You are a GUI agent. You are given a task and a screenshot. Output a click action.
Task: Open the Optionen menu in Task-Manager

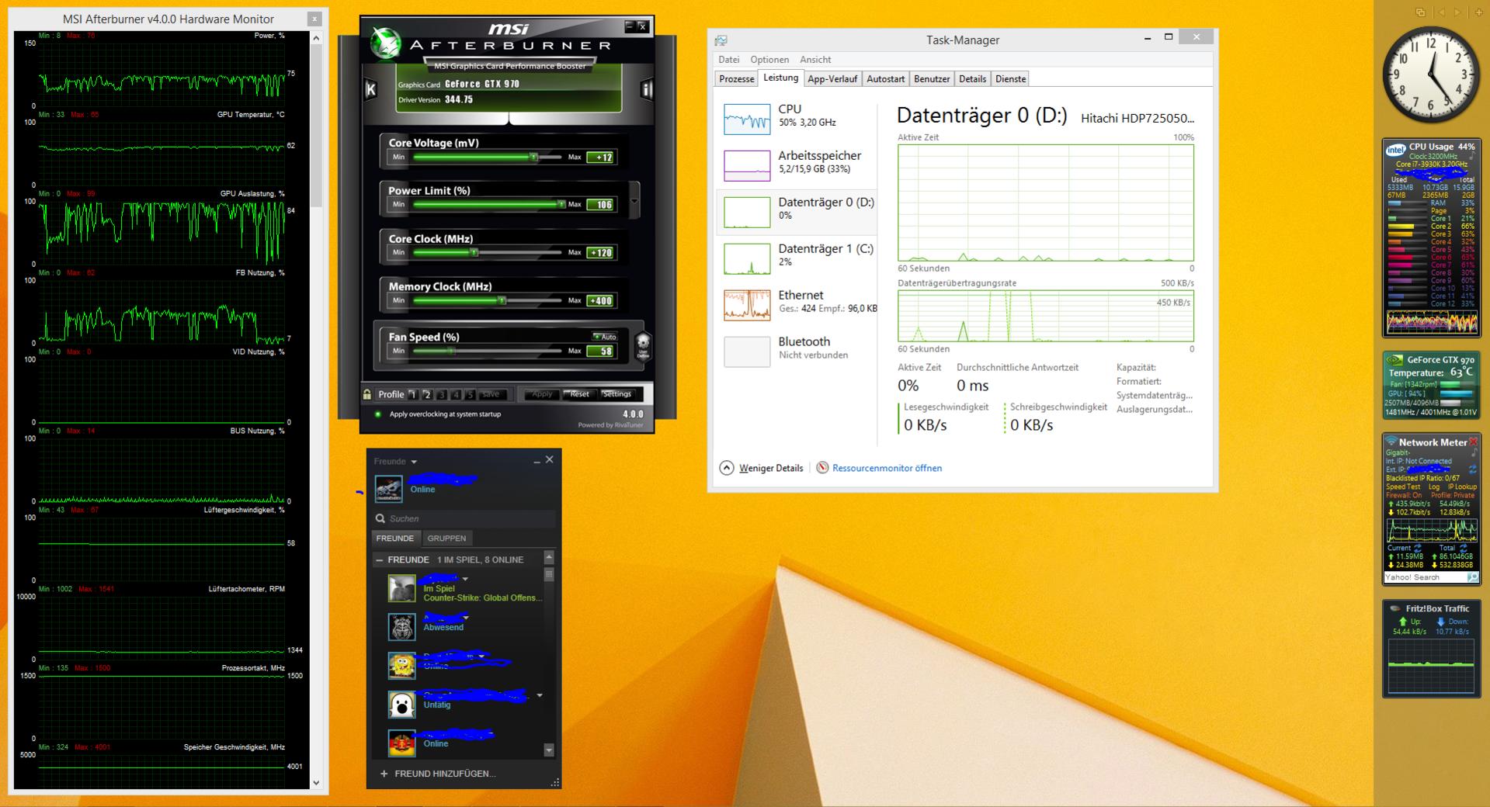click(x=769, y=60)
